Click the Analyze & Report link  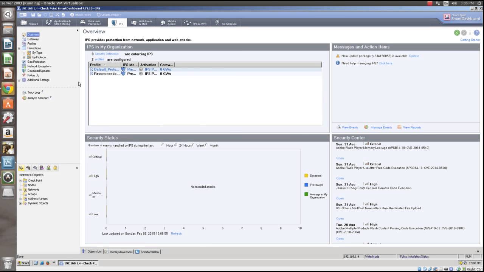click(x=38, y=98)
